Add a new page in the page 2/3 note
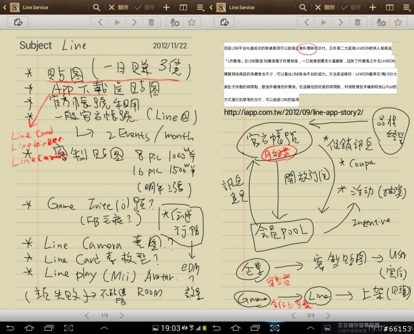The width and height of the screenshot is (414, 334). click(373, 7)
